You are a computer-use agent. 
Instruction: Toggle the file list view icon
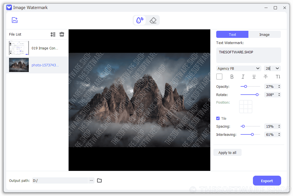click(53, 34)
